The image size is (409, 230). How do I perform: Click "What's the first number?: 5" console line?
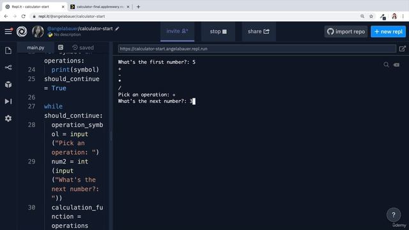coord(157,62)
